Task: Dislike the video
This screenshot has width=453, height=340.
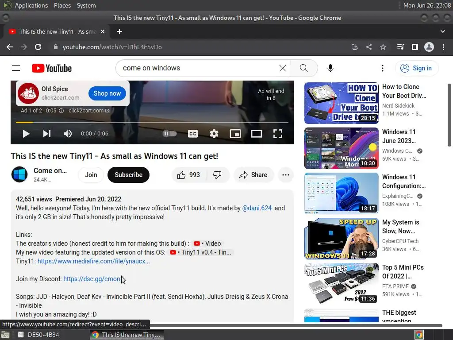Action: click(x=217, y=175)
